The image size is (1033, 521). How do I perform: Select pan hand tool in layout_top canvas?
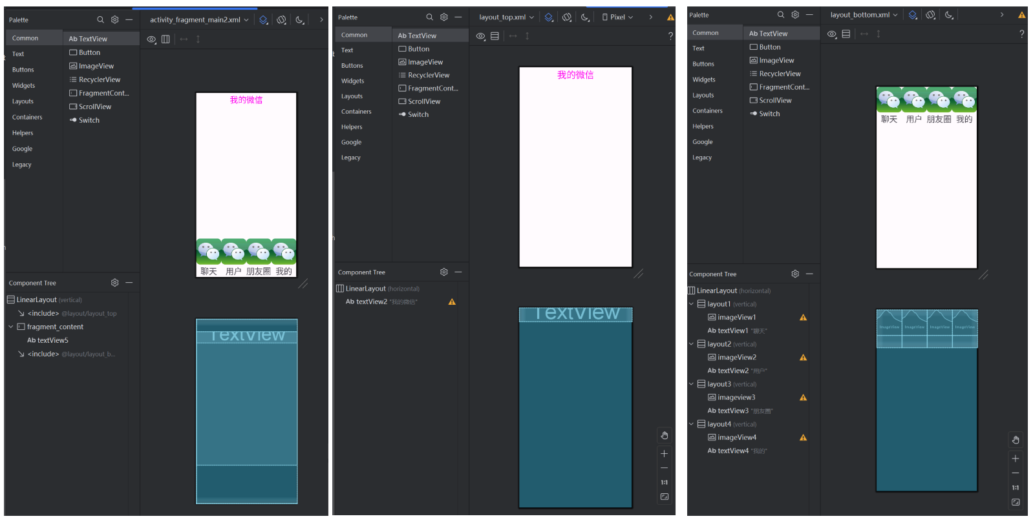coord(664,435)
